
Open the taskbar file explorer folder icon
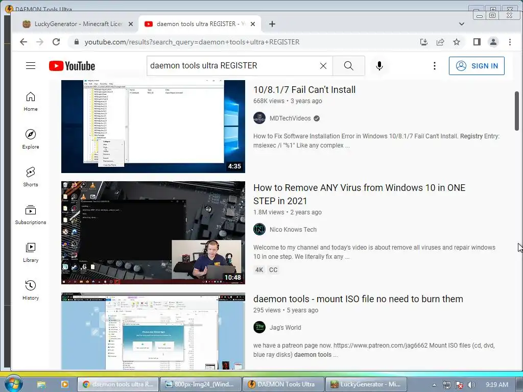41,384
